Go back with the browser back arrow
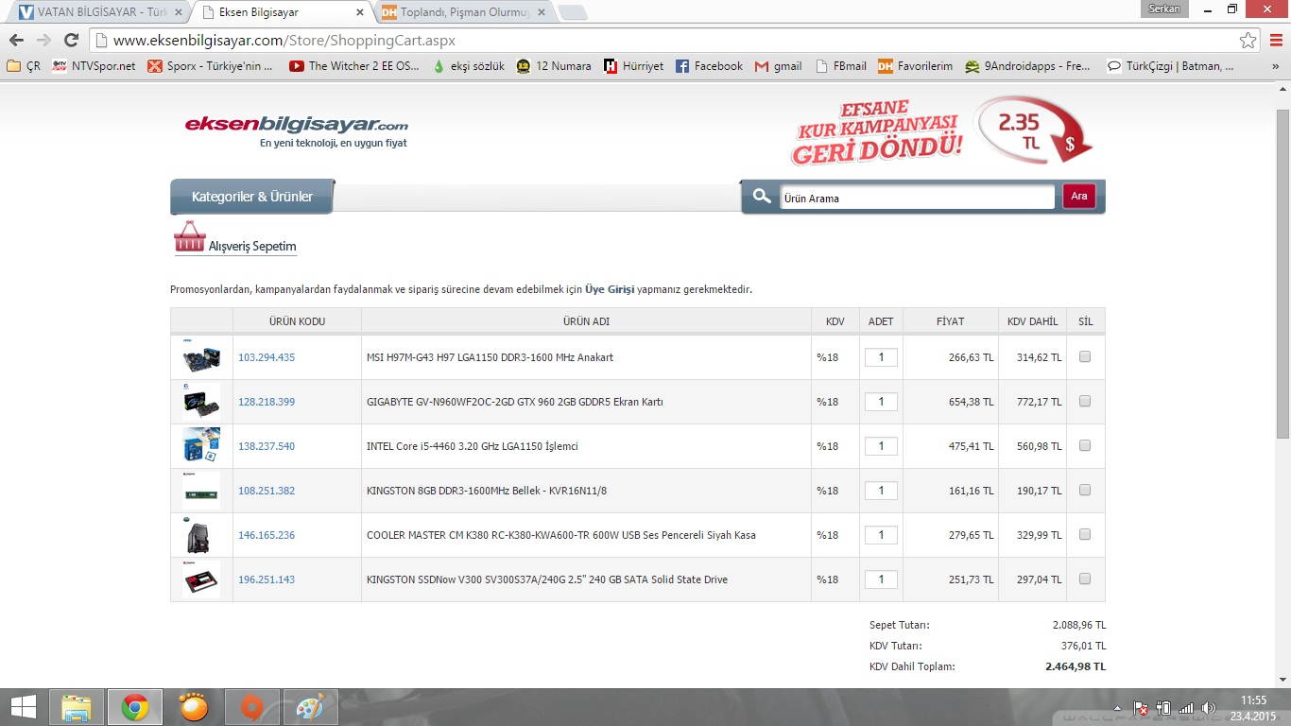1291x726 pixels. point(16,41)
